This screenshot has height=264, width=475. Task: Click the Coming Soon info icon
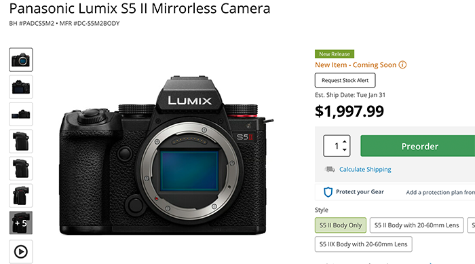(x=402, y=65)
